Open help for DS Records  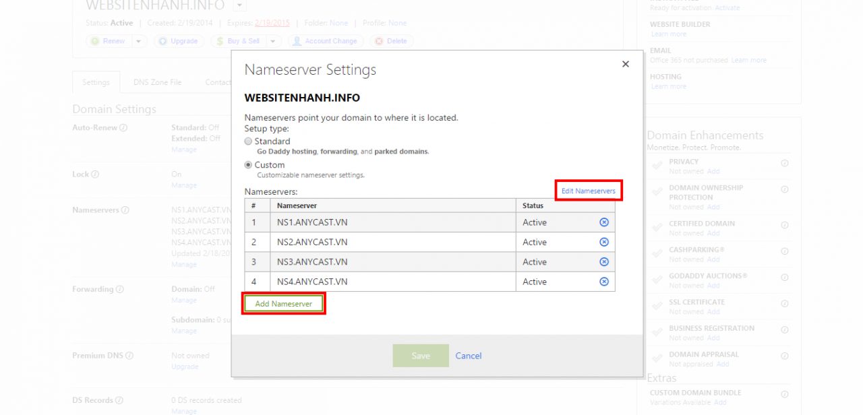[120, 400]
